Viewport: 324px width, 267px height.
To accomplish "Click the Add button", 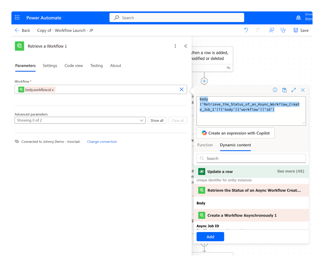I will tap(210, 237).
